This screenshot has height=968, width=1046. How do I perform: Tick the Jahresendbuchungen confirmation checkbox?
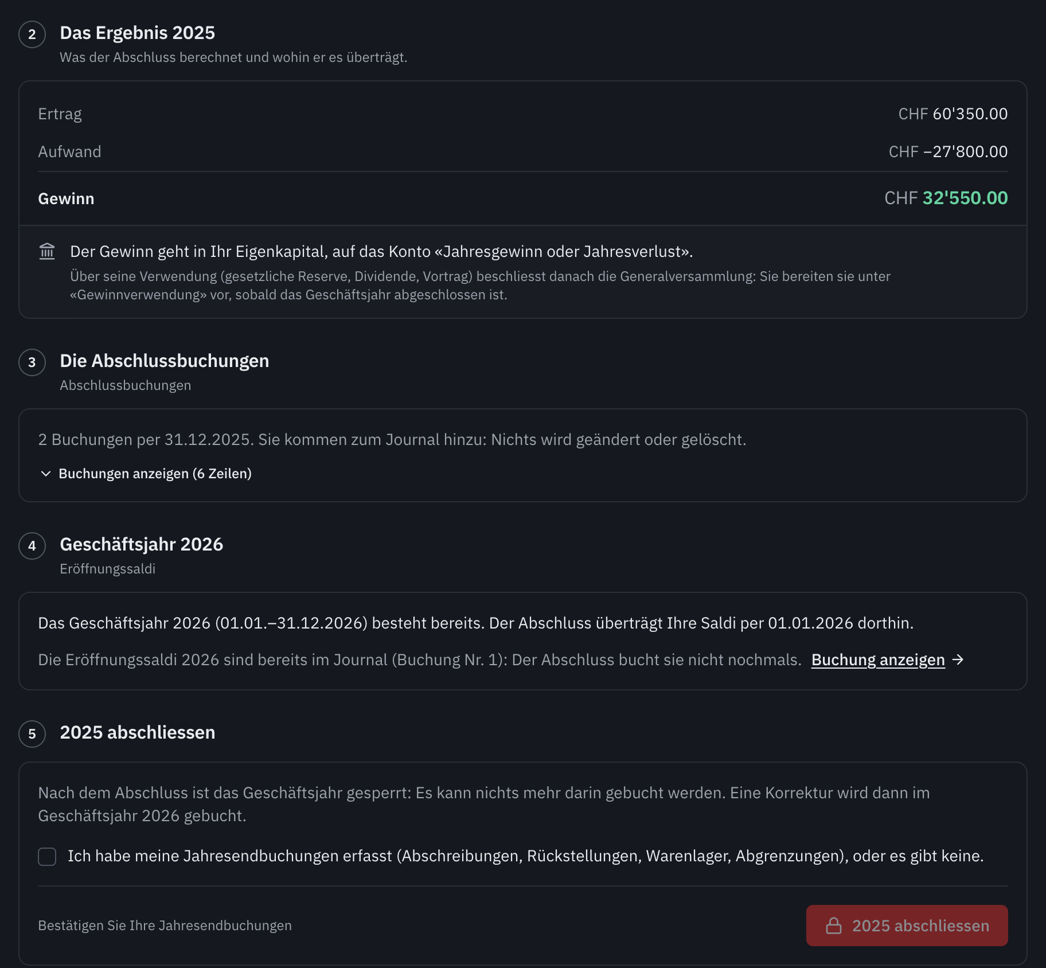tap(47, 857)
